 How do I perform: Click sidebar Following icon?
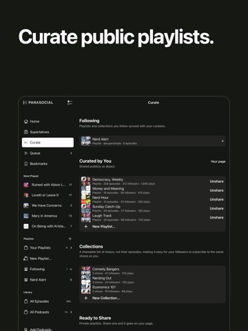tap(26, 269)
